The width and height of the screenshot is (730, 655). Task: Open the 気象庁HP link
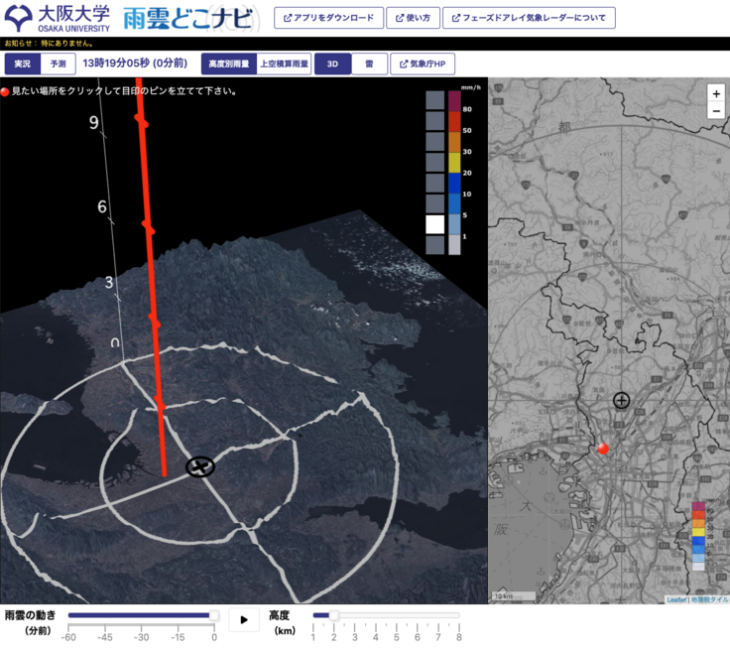(x=423, y=64)
